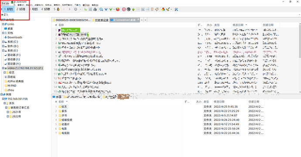Click the gray stamp toolbar icon
Image resolution: width=301 pixels, height=157 pixels.
[95, 9]
